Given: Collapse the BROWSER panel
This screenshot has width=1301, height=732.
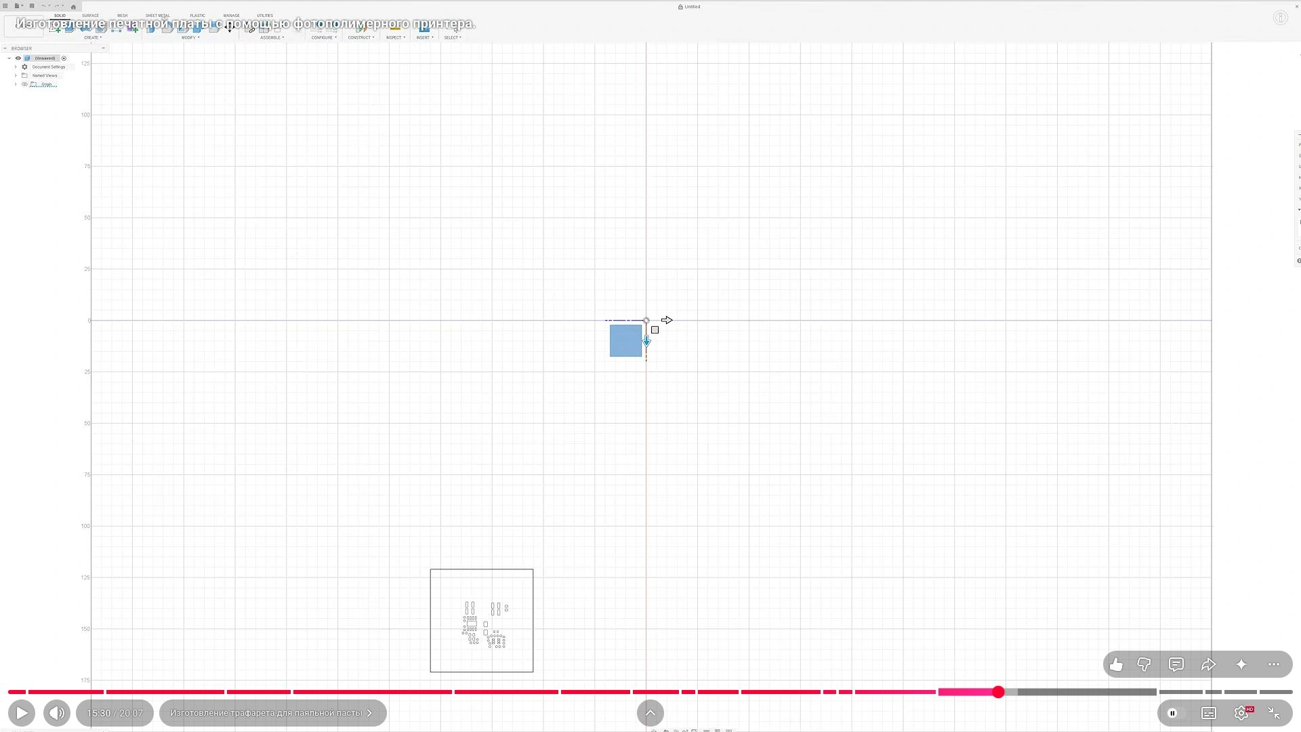Looking at the screenshot, I should point(103,48).
